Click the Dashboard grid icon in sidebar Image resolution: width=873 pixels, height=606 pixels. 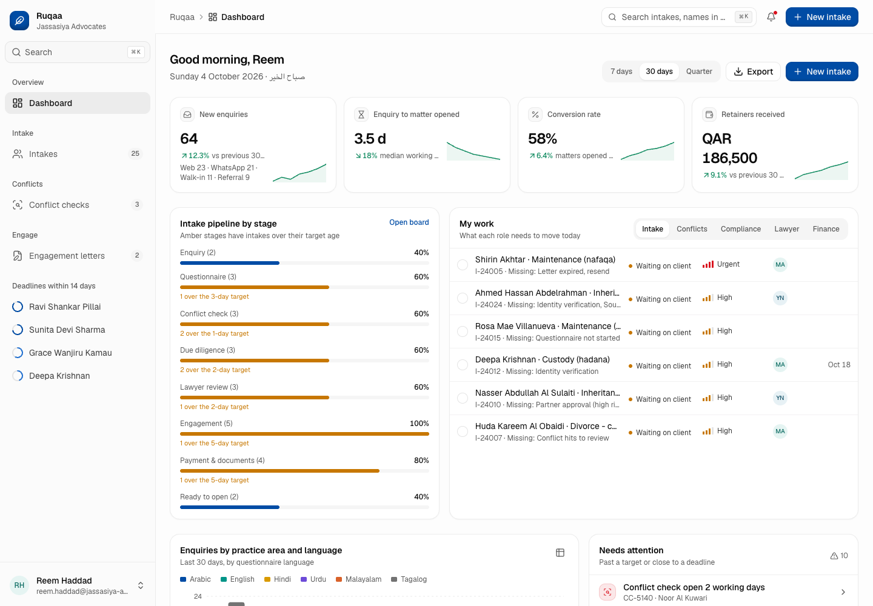click(x=18, y=103)
